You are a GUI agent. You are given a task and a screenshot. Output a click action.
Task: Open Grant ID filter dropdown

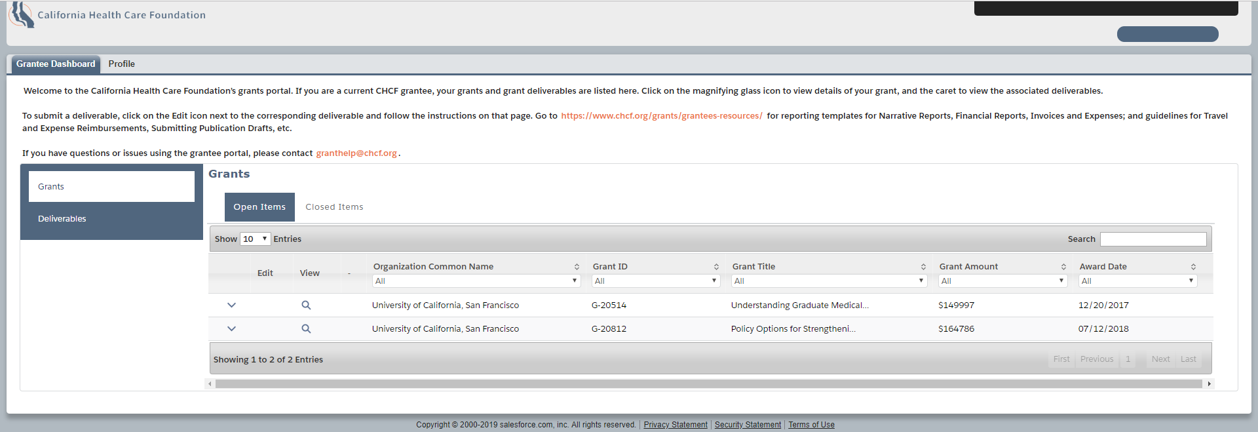[x=656, y=281]
